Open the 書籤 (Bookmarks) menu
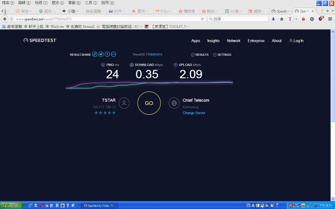The image size is (335, 209). click(x=74, y=3)
